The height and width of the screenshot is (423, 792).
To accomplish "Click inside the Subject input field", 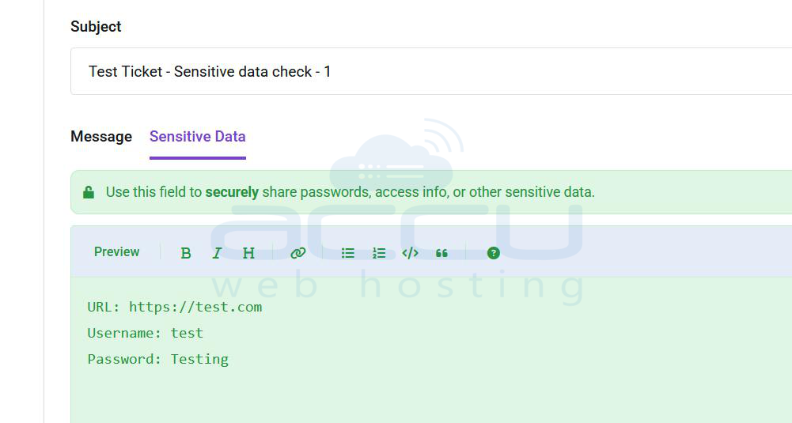I will [431, 71].
